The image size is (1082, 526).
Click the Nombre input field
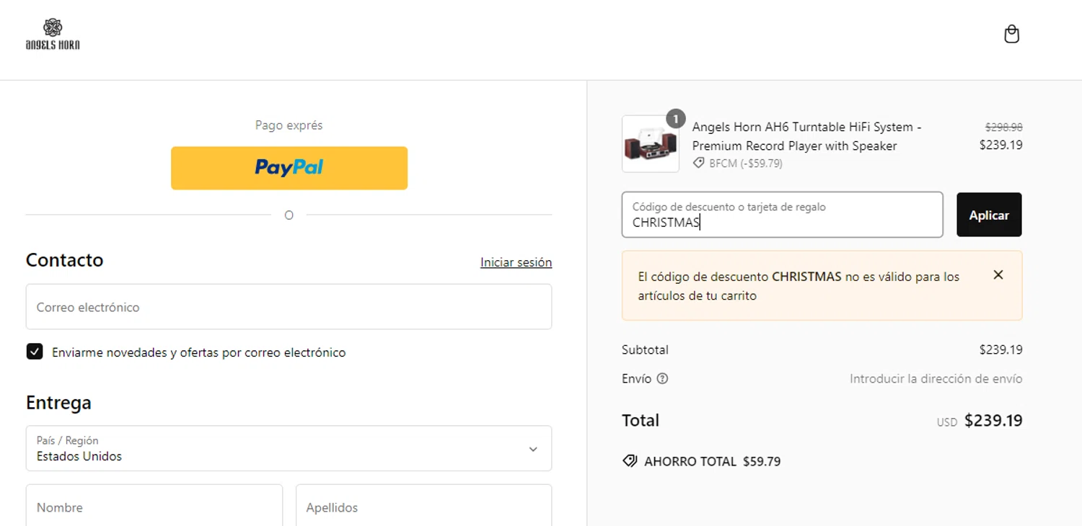click(x=154, y=505)
